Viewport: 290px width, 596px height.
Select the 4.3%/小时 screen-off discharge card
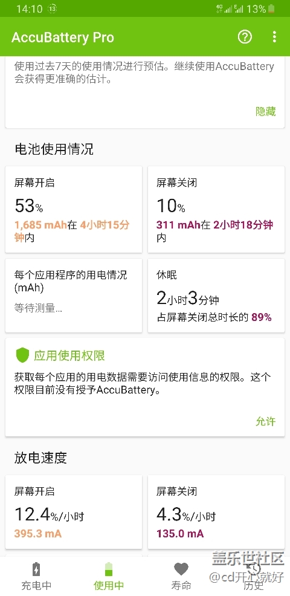click(x=216, y=512)
